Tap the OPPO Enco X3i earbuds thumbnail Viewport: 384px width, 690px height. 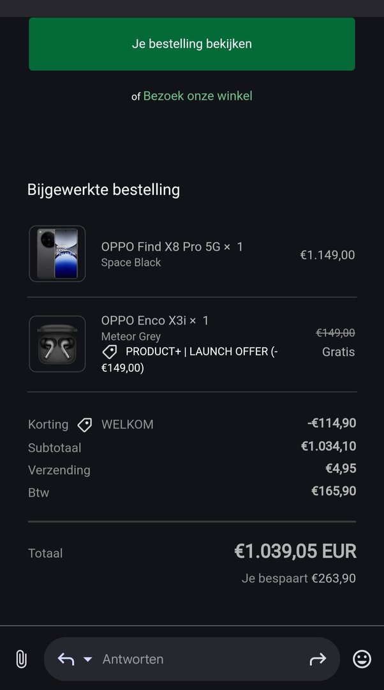57,344
